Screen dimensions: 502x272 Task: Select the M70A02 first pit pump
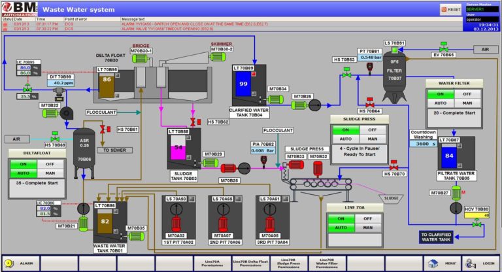[176, 224]
